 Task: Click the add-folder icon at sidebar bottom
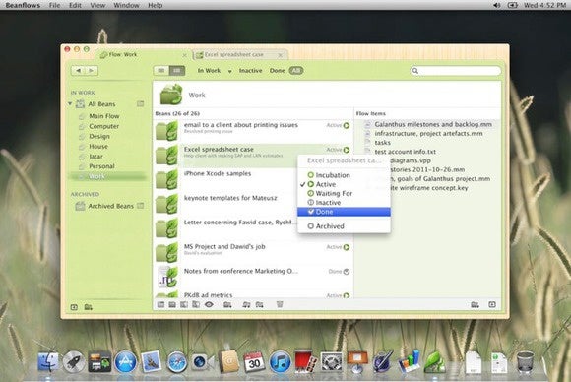pos(89,307)
